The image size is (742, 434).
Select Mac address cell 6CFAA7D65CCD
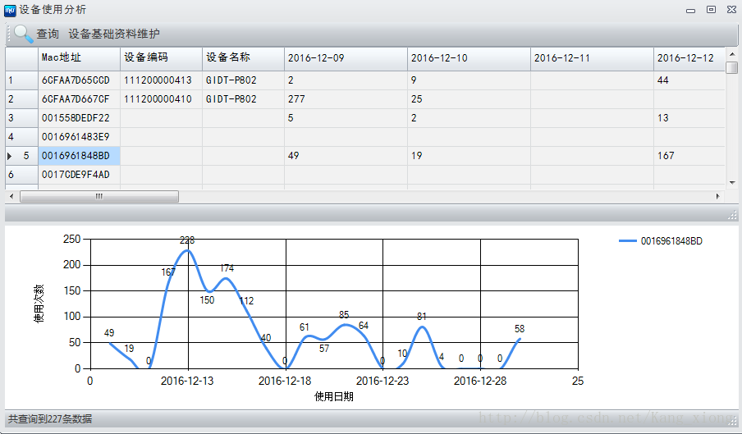[79, 80]
